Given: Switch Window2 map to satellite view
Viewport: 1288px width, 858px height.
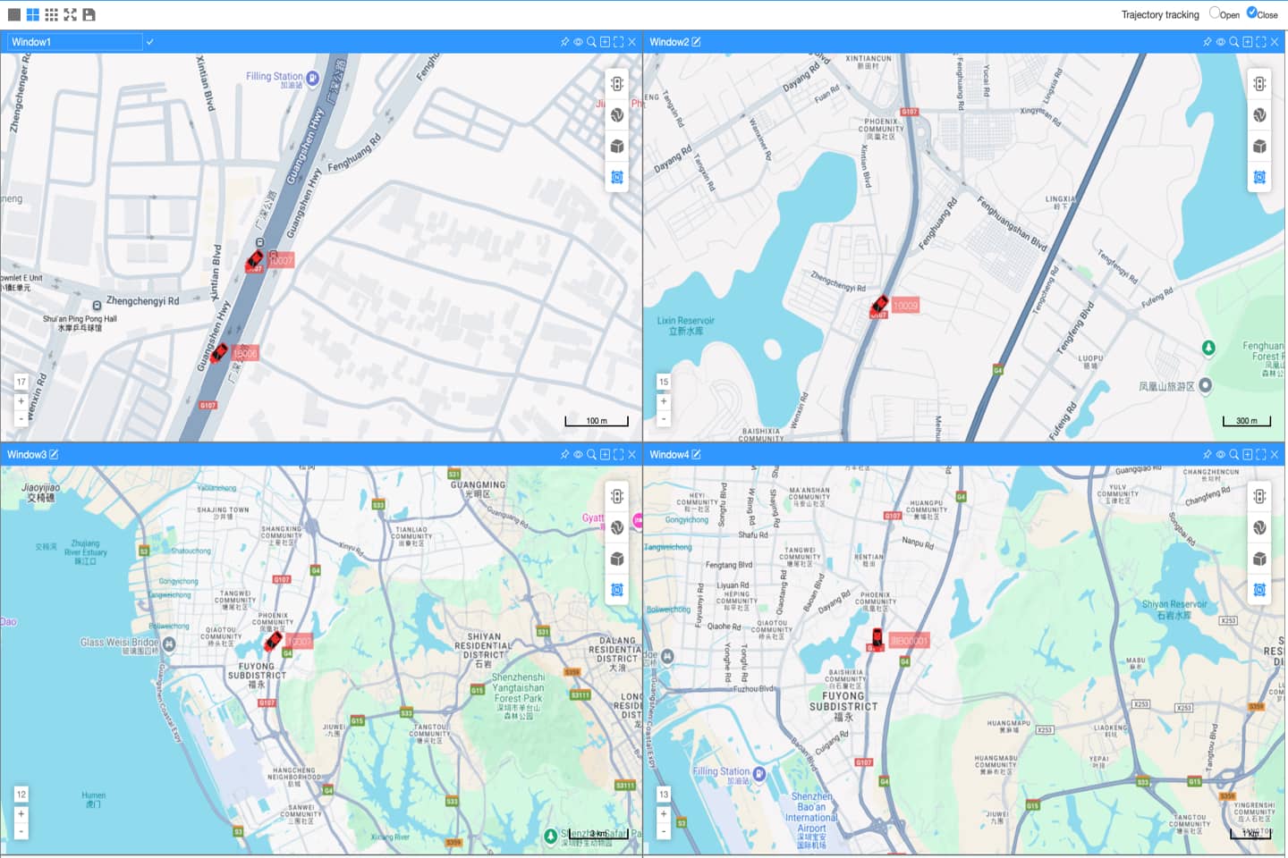Looking at the screenshot, I should point(1259,114).
